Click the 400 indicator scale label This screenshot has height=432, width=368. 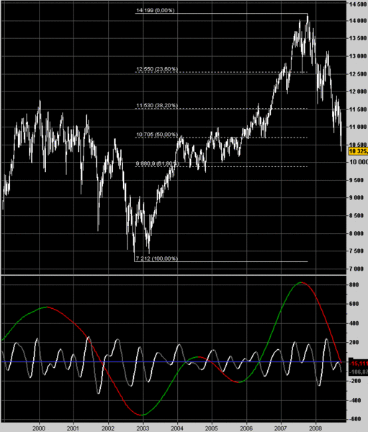355,323
